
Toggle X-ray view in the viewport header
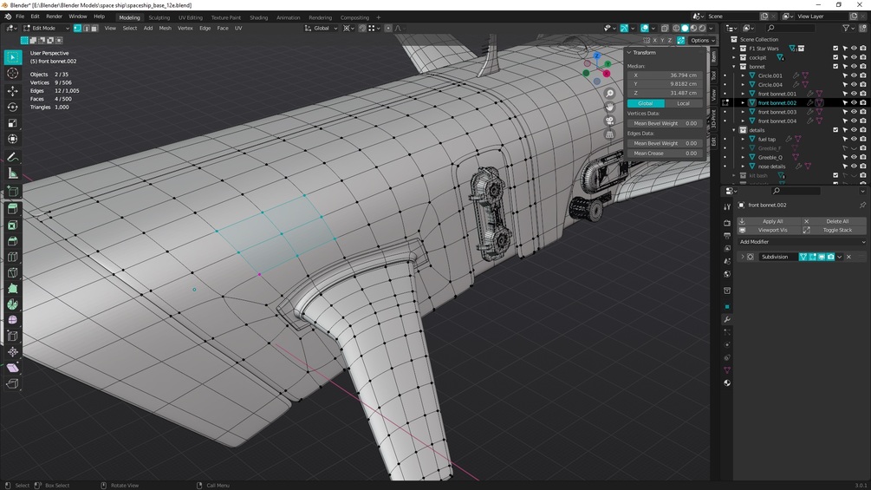[x=665, y=28]
